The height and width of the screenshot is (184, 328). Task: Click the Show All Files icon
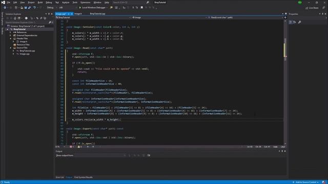click(x=45, y=18)
